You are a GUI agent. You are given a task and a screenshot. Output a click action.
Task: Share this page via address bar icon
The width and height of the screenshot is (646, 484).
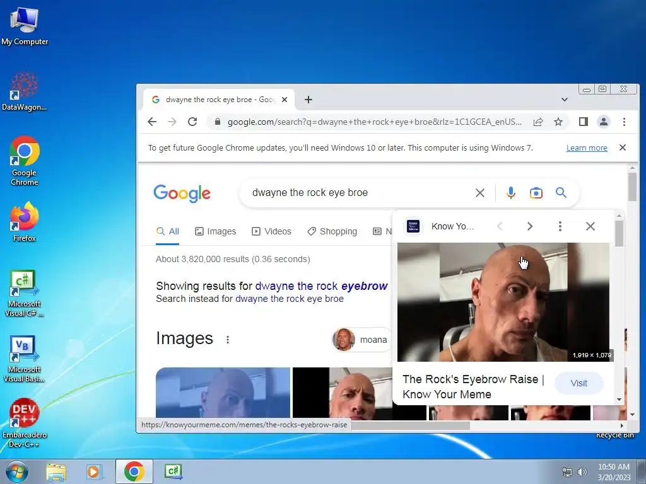(x=538, y=122)
